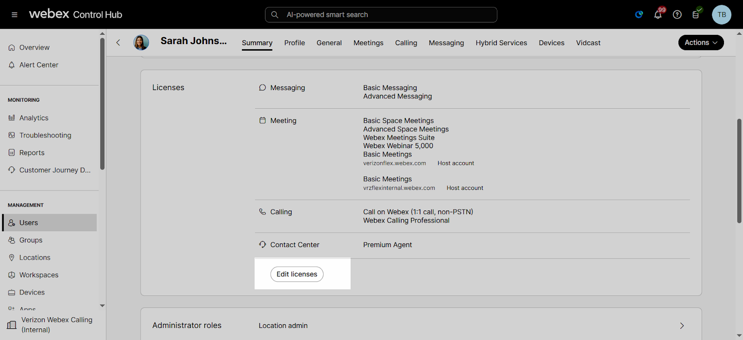Switch to the Hybrid Services tab
The height and width of the screenshot is (340, 743).
(501, 43)
